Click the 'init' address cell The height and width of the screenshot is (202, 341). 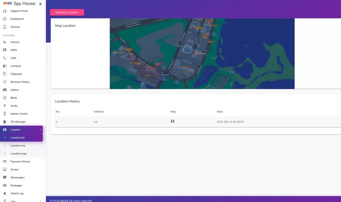click(x=96, y=122)
